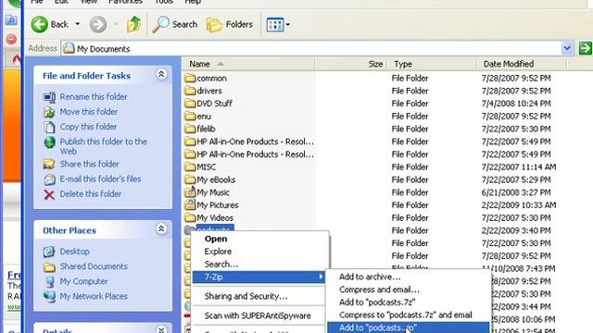This screenshot has width=593, height=333.
Task: Sort by Type column header
Action: tap(433, 64)
